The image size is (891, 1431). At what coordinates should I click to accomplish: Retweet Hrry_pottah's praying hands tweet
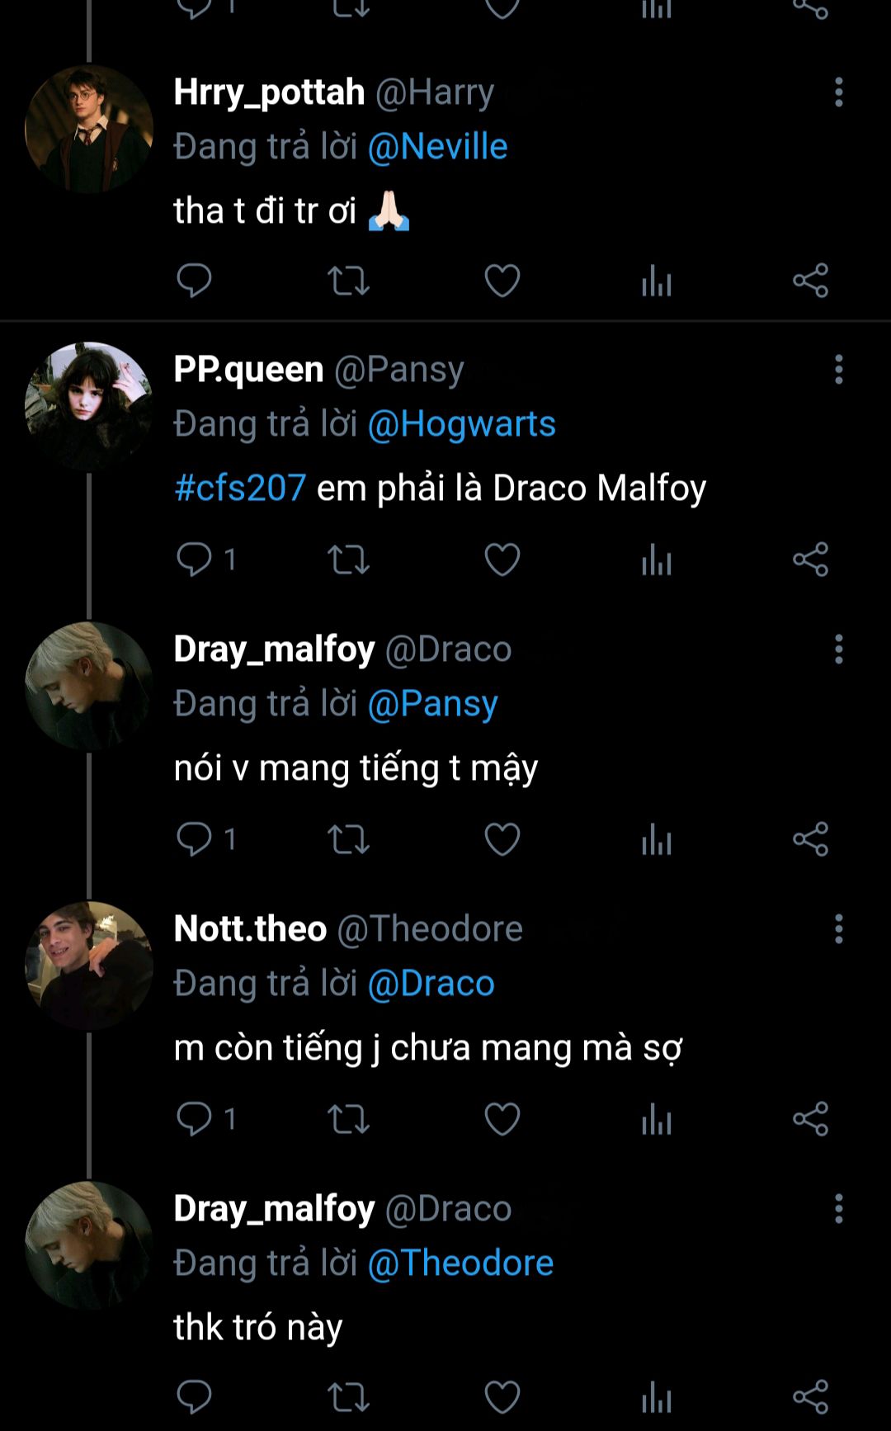348,281
